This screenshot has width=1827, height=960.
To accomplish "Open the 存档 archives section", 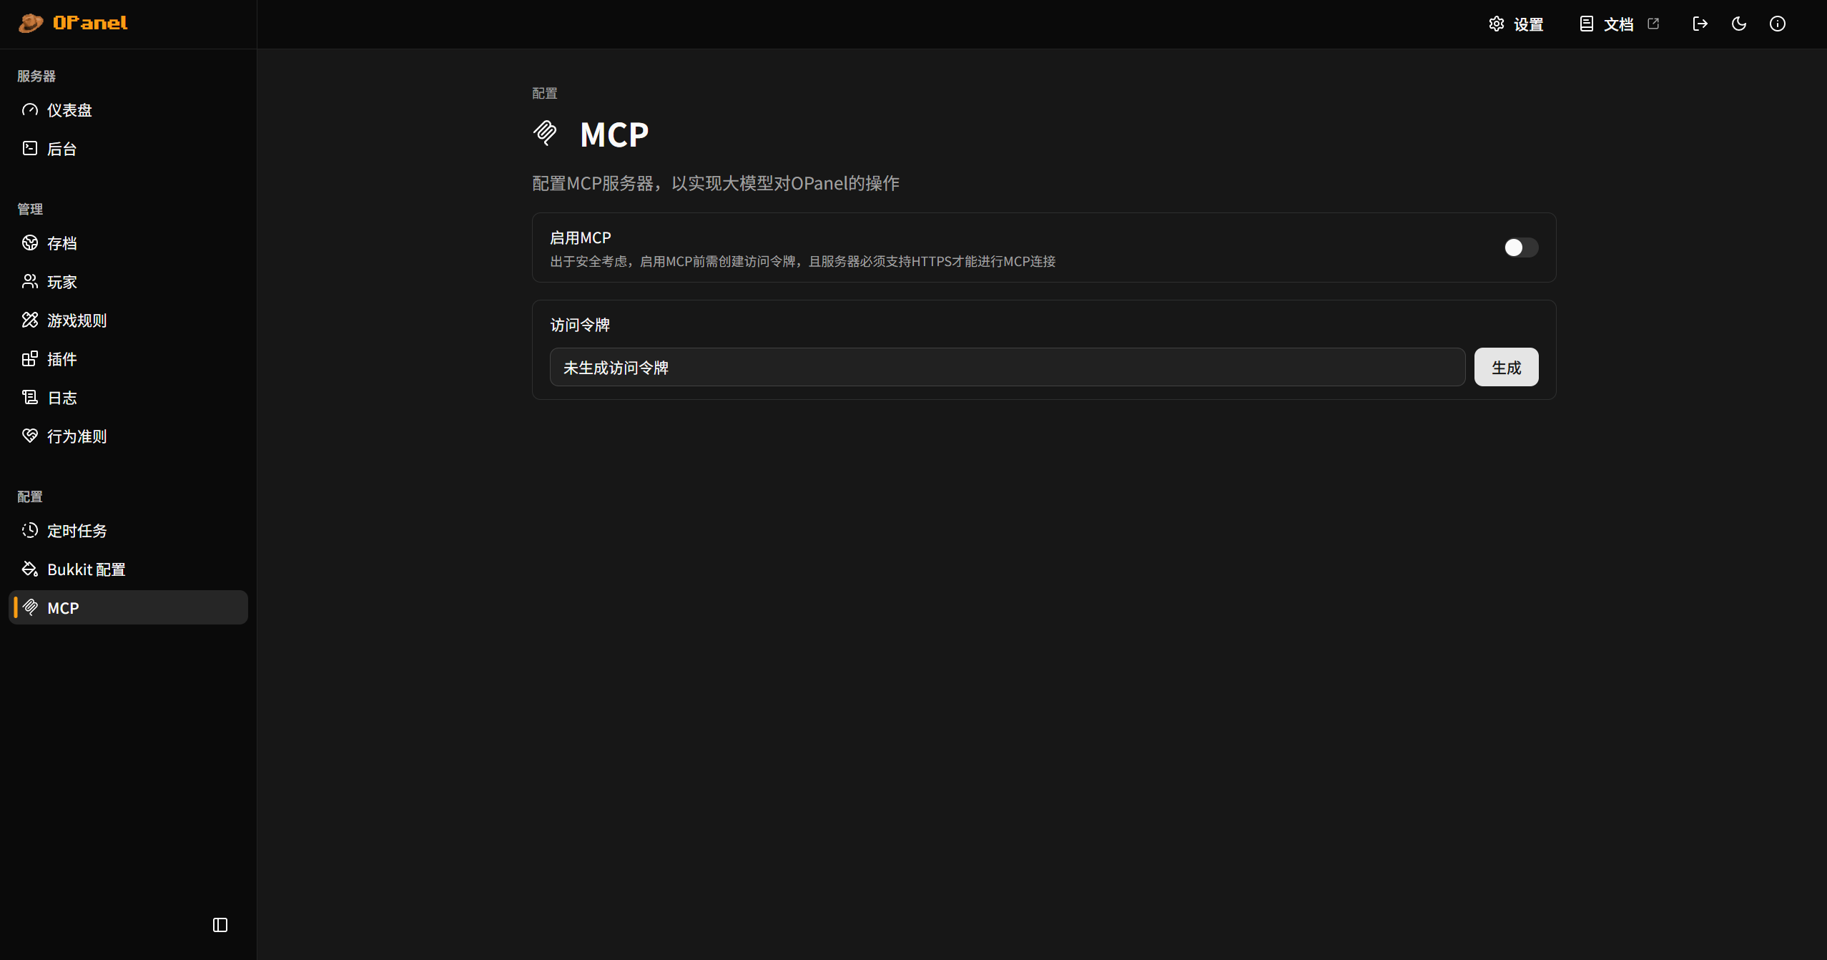I will tap(62, 243).
